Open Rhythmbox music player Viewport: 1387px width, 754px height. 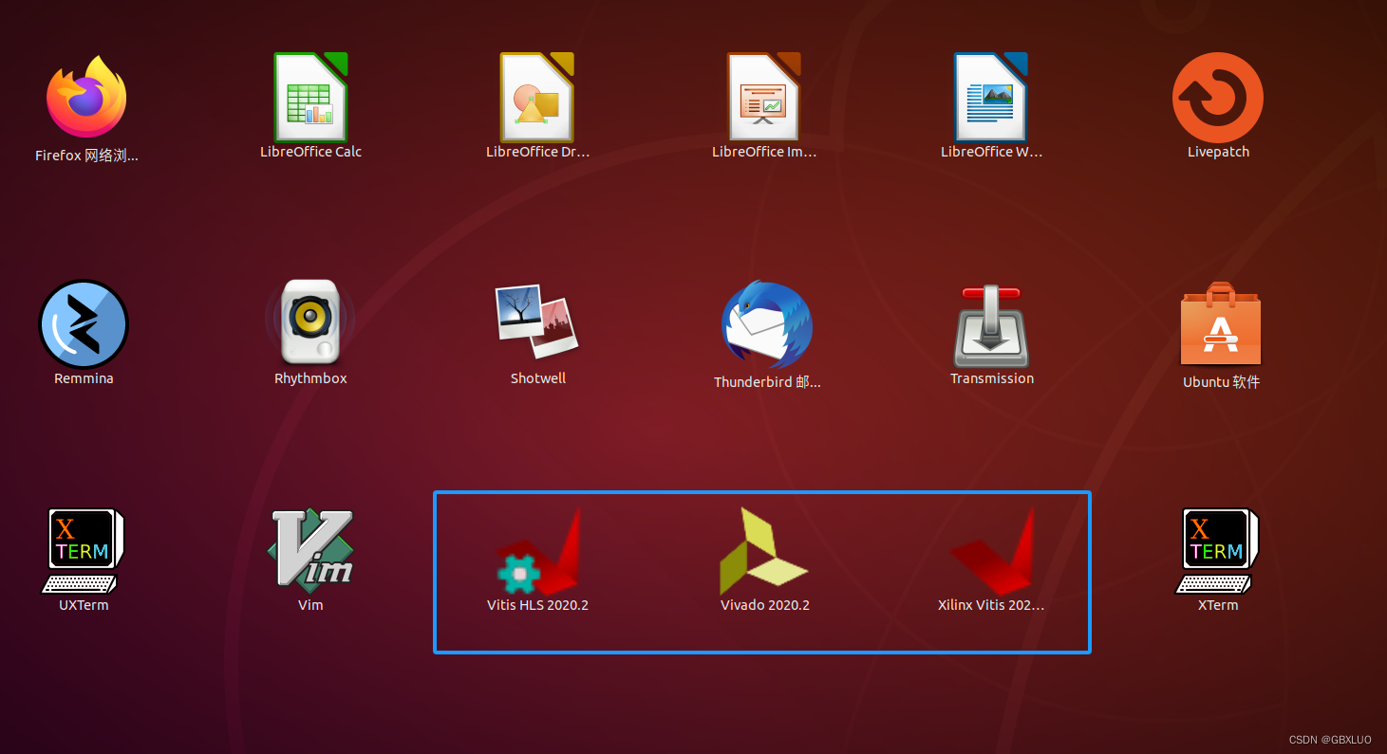310,323
